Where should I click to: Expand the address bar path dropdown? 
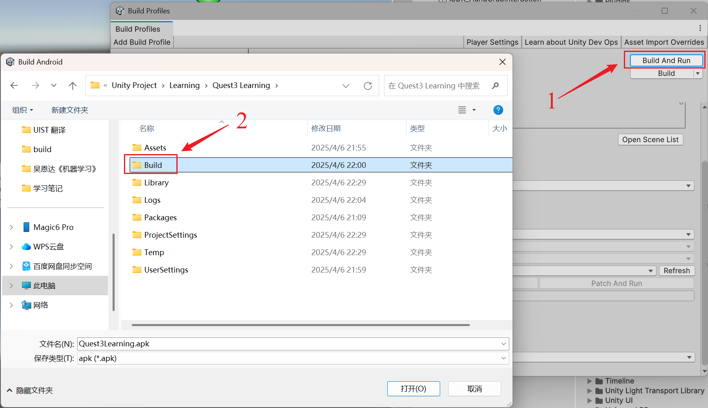pyautogui.click(x=346, y=86)
